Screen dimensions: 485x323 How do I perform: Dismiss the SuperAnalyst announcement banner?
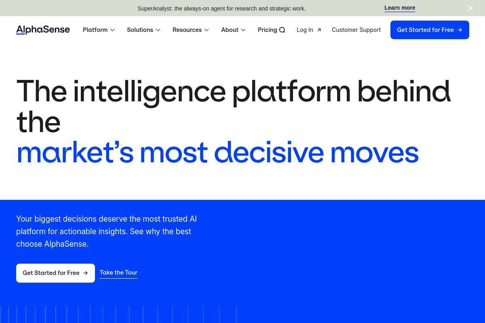[470, 8]
